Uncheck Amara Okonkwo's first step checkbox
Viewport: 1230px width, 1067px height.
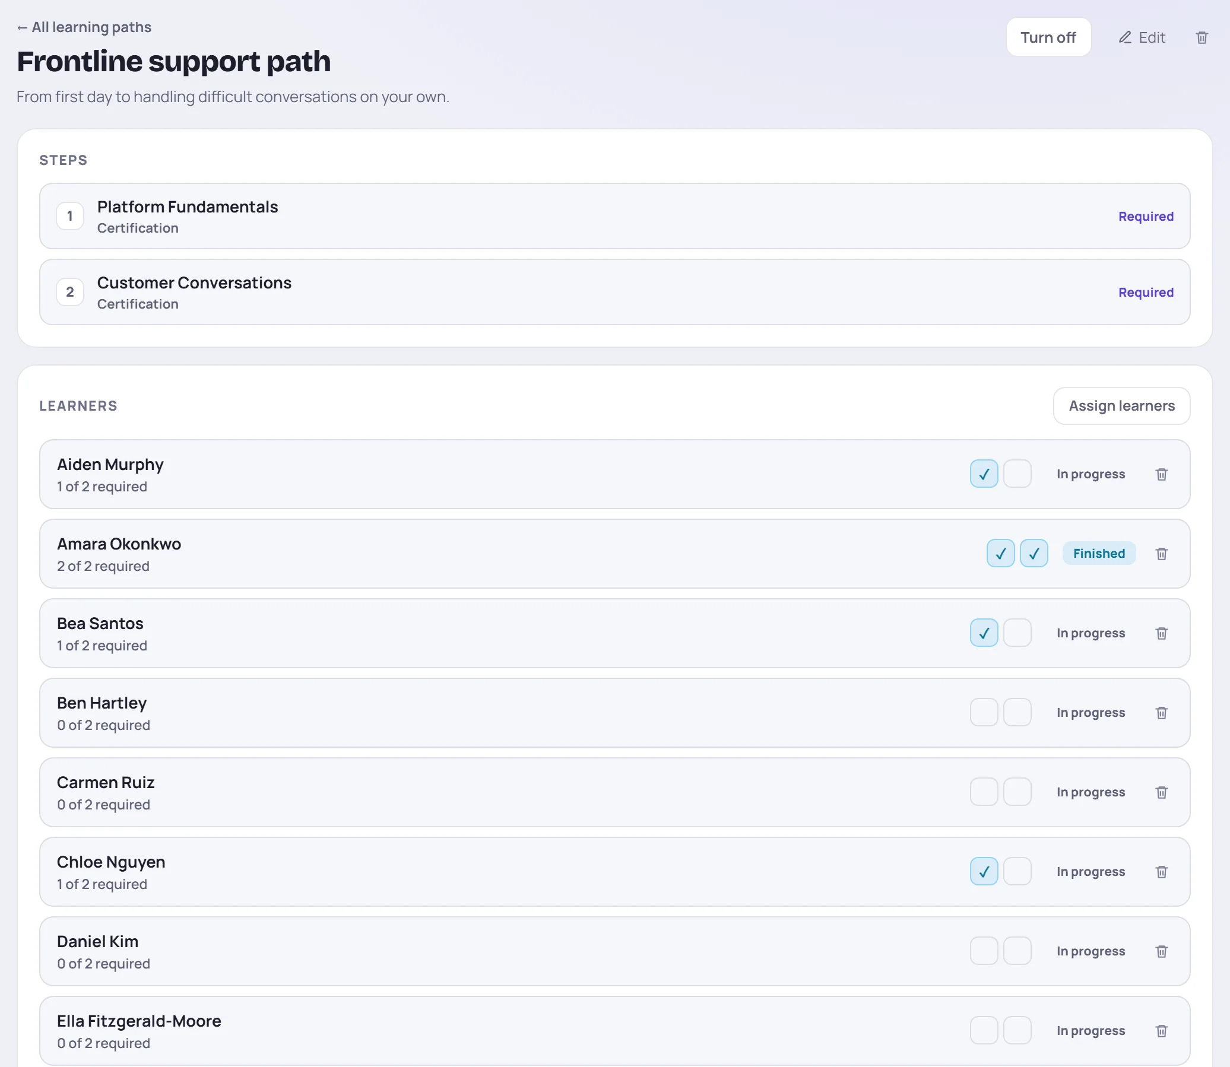1000,554
